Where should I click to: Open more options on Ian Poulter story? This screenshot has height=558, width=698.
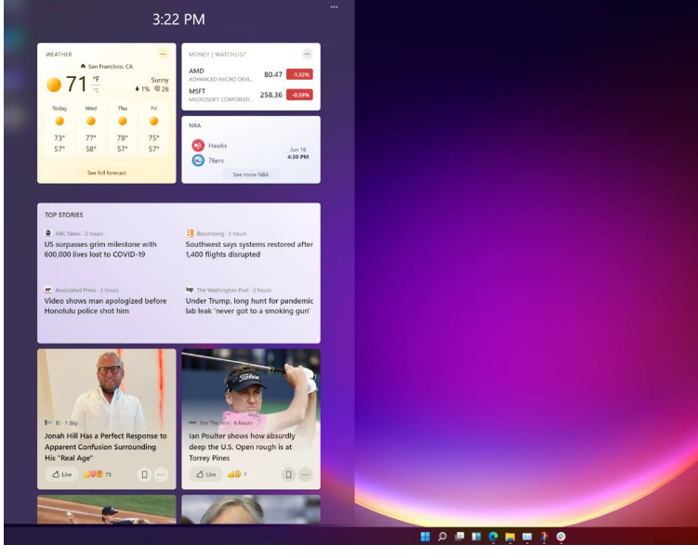point(306,474)
